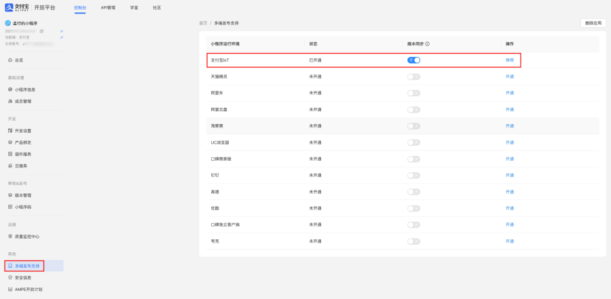Image resolution: width=611 pixels, height=299 pixels.
Task: Click 停用 for 支付宝IoT
Action: click(510, 60)
